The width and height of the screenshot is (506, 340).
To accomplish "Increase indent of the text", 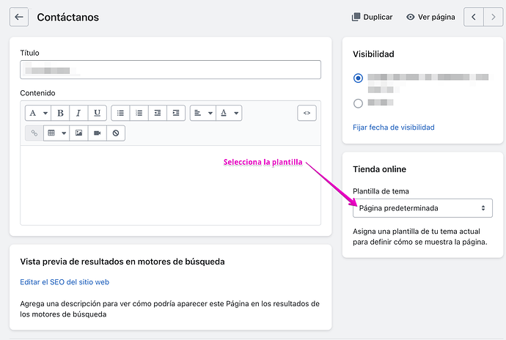I will click(176, 114).
